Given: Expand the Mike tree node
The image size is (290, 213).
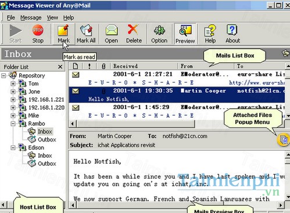Looking at the screenshot, I should (x=13, y=115).
